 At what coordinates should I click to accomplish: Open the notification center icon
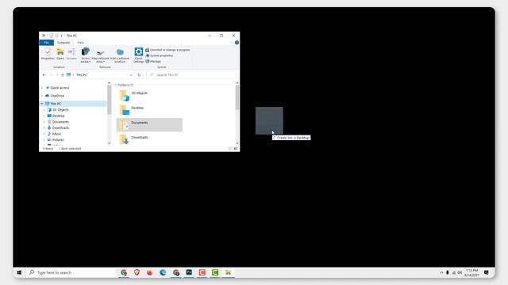coord(487,272)
